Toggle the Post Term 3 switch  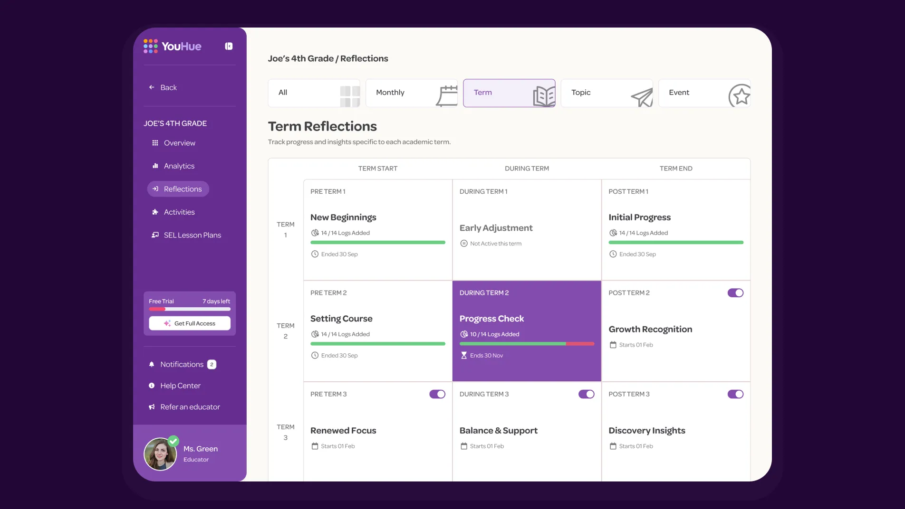[x=735, y=394]
